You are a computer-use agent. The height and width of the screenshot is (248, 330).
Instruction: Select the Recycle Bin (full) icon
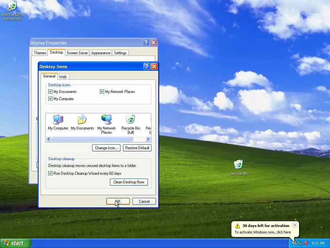(131, 124)
